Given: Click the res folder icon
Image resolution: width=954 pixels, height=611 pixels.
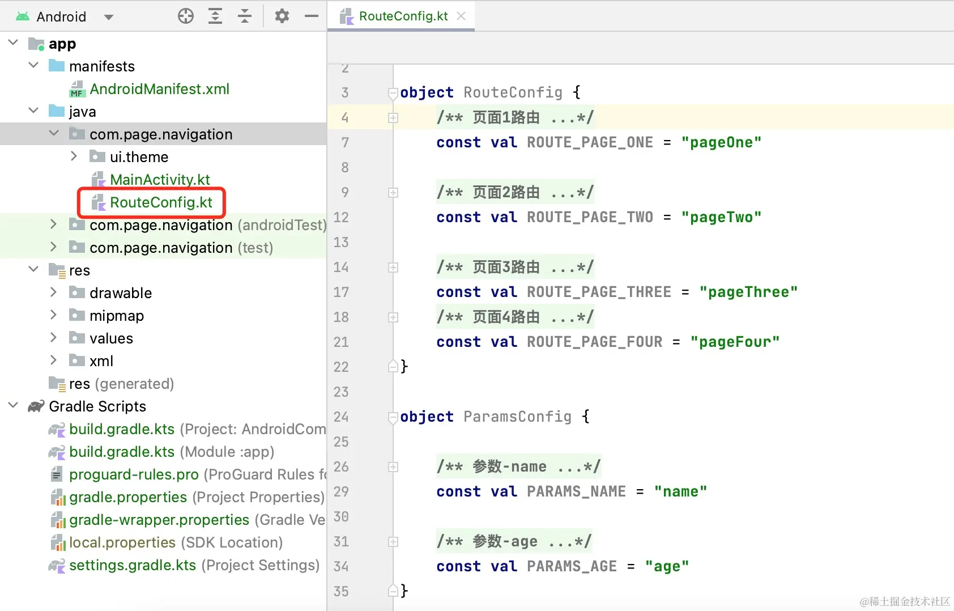Looking at the screenshot, I should click(57, 270).
